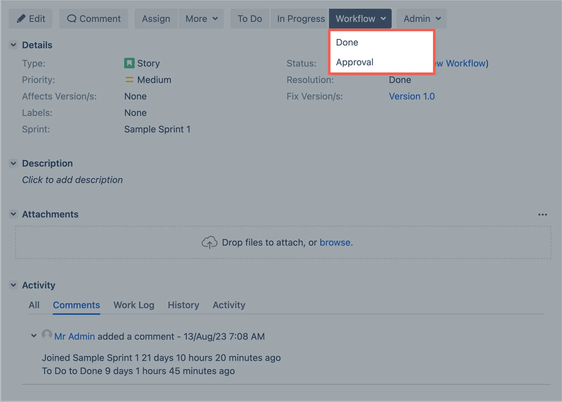Collapse the Attachments section
This screenshot has height=402, width=562.
(x=13, y=214)
